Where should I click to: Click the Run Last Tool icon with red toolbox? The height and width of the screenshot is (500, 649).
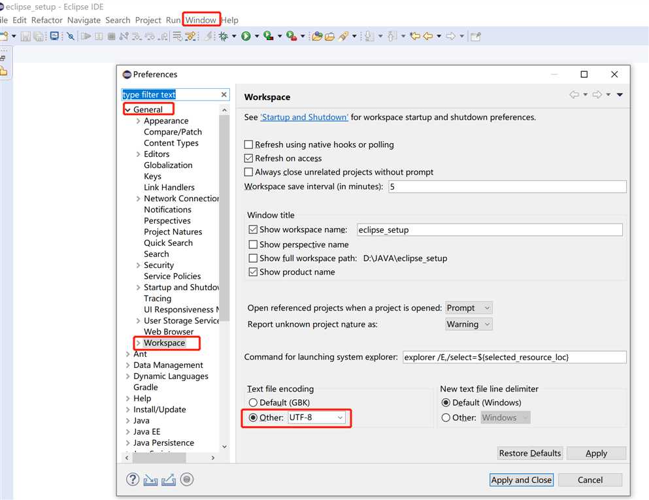coord(291,37)
